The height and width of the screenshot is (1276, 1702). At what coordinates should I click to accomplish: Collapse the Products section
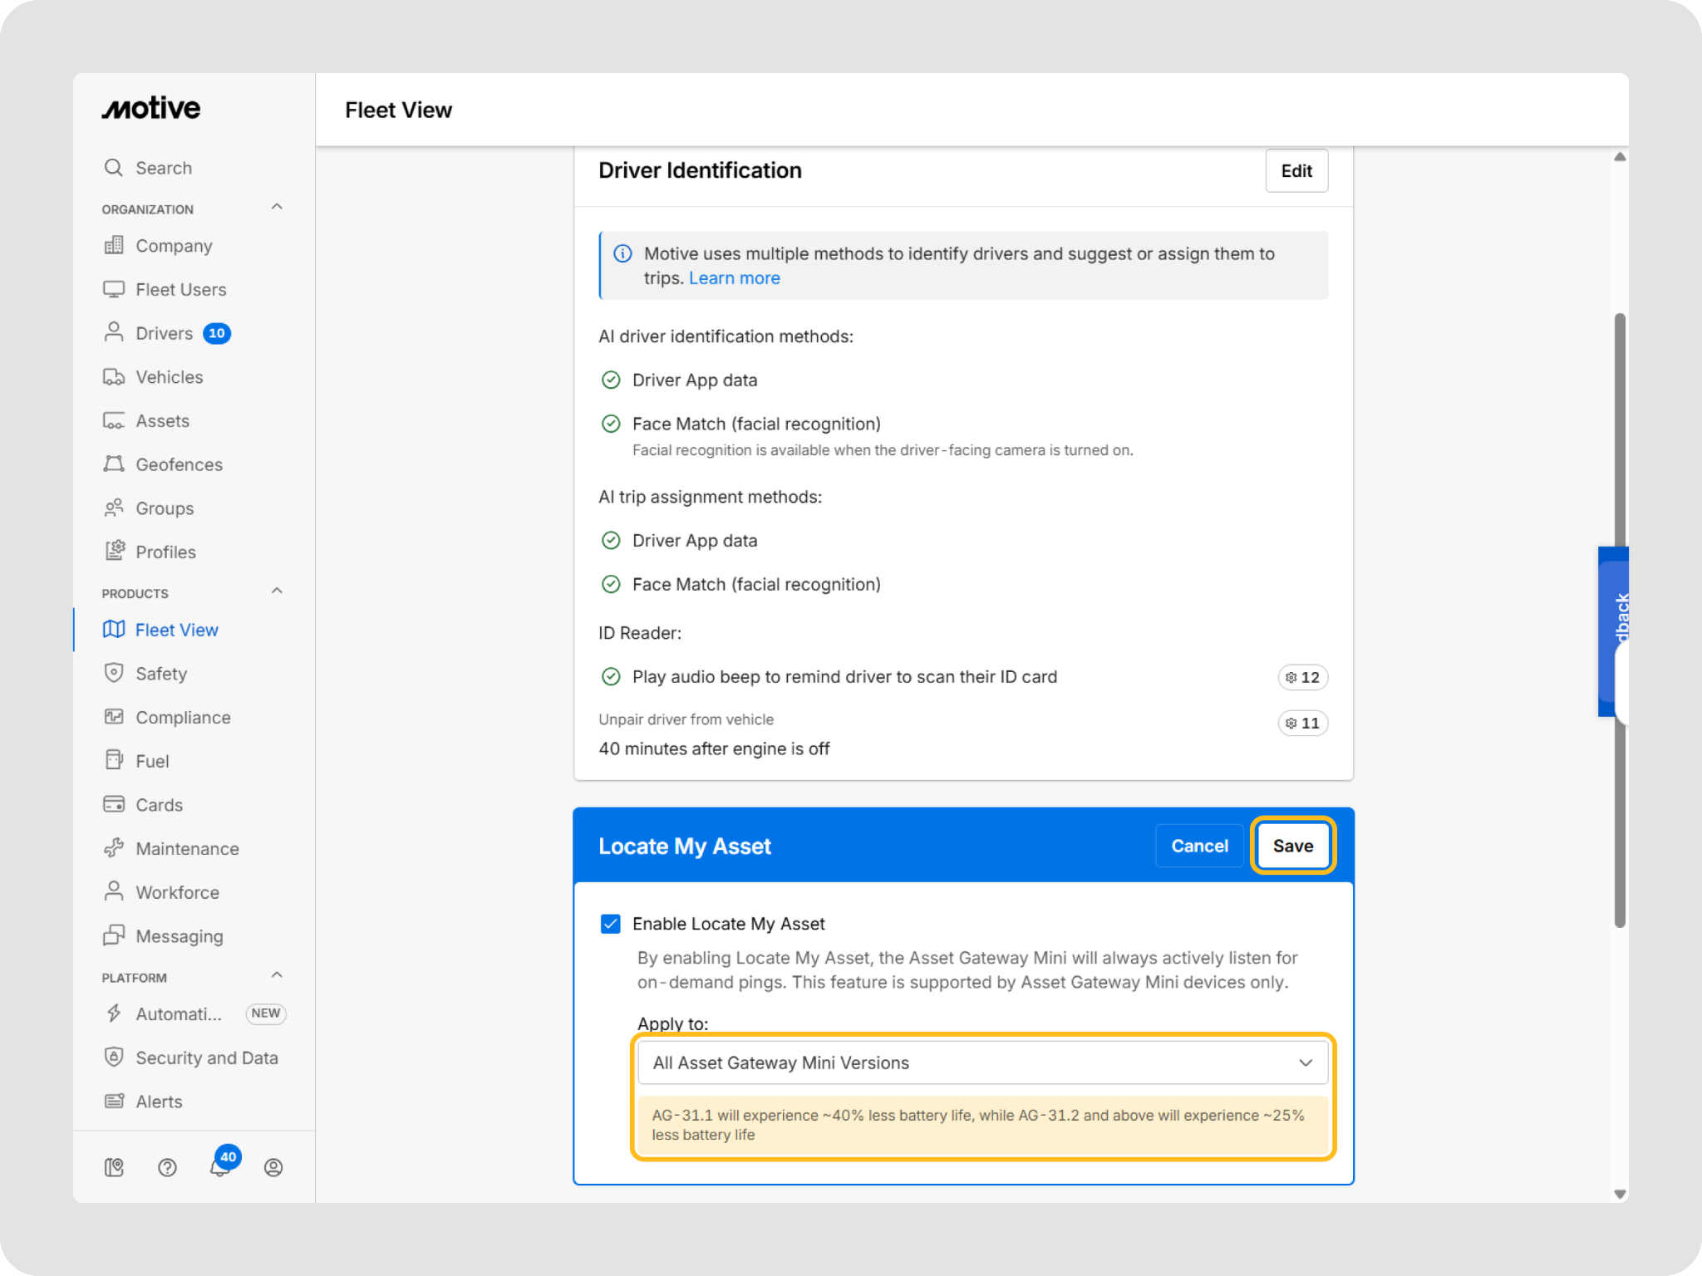coord(277,591)
